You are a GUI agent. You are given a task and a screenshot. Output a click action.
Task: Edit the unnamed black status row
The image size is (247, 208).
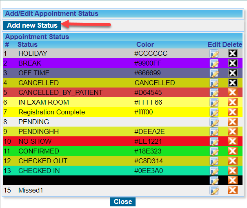(214, 180)
